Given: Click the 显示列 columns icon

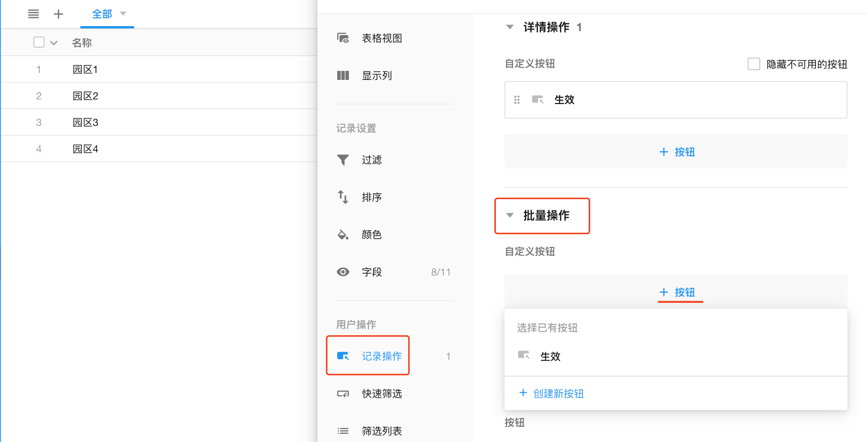Looking at the screenshot, I should [x=343, y=75].
